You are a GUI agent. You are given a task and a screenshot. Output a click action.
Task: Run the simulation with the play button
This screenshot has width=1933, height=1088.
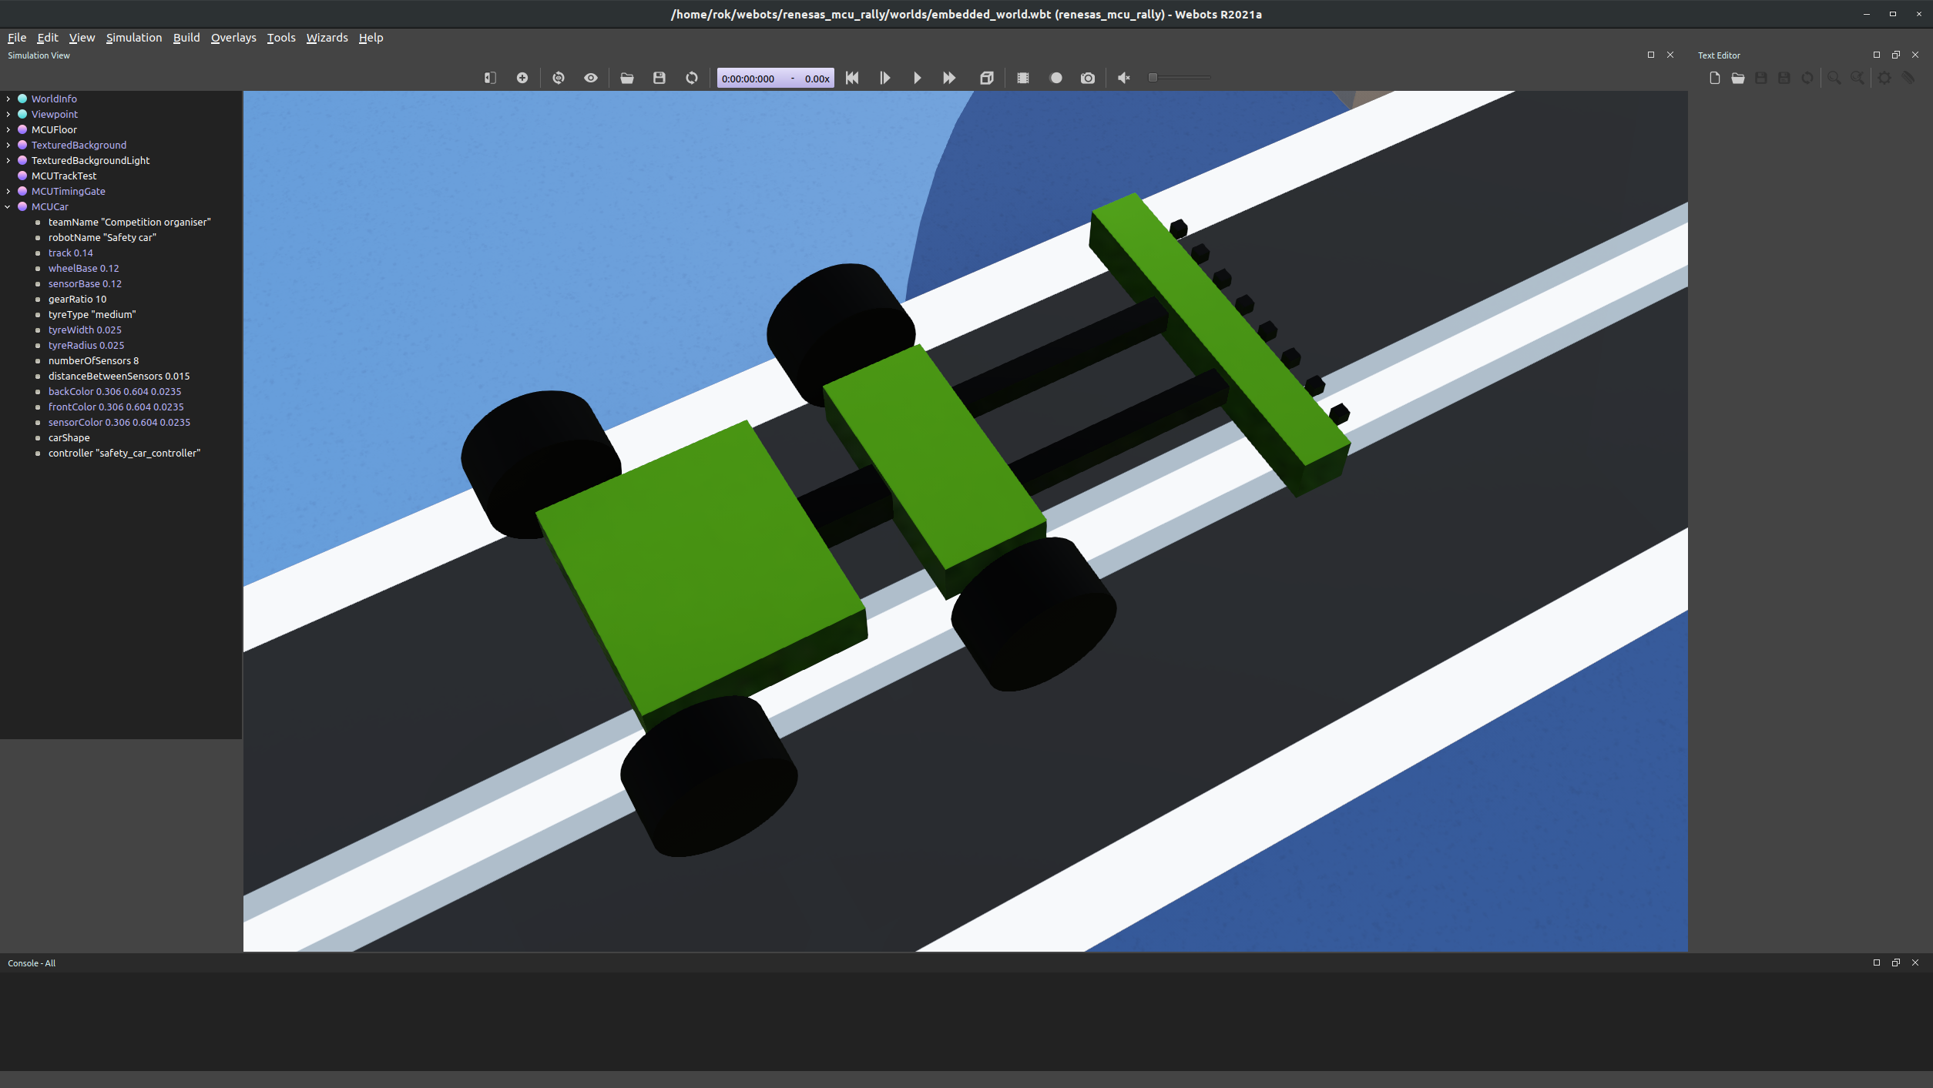[x=917, y=77]
